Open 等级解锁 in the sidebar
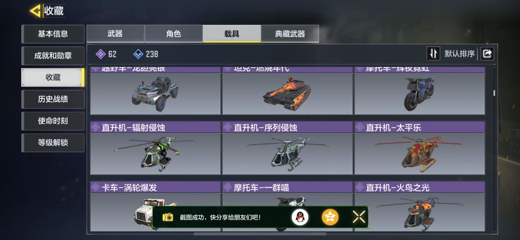This screenshot has height=240, width=520. [x=53, y=143]
